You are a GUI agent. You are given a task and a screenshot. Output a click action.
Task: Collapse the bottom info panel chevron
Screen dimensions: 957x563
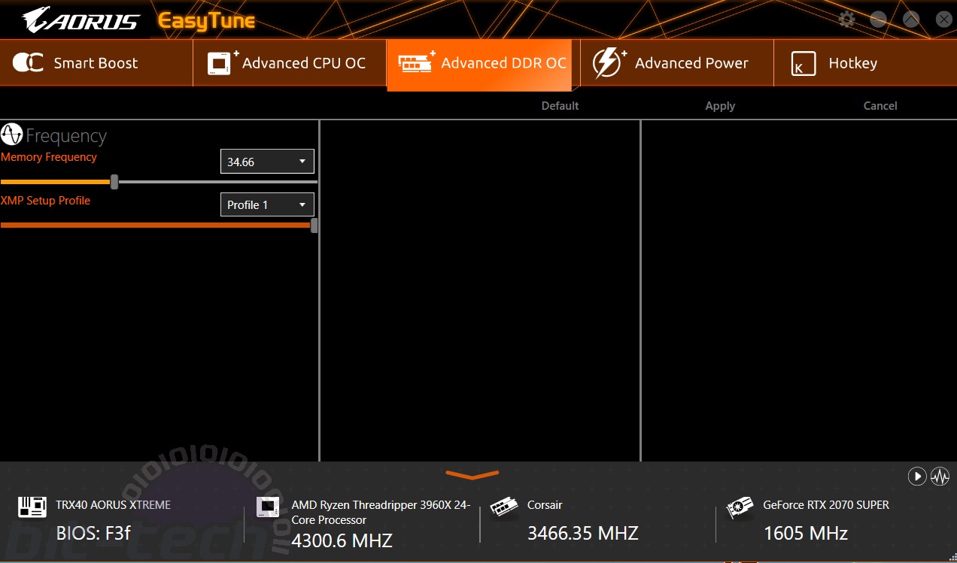pos(472,475)
